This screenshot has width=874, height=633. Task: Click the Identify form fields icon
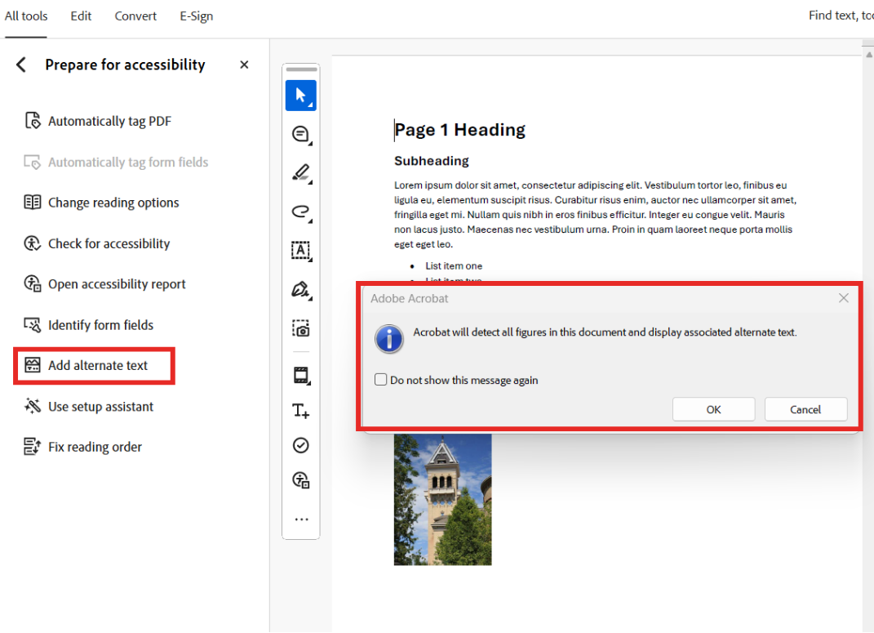[x=33, y=324]
